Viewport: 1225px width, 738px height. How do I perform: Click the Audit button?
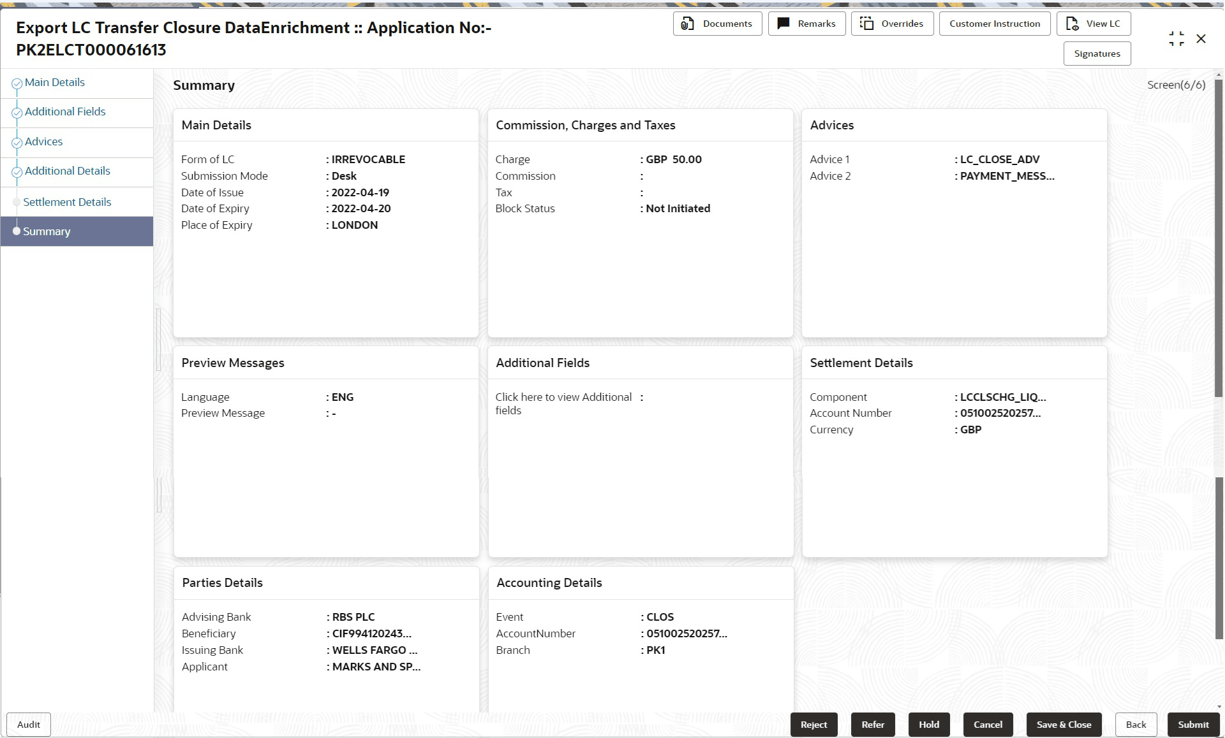(x=29, y=725)
